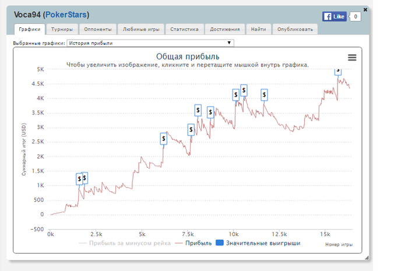The height and width of the screenshot is (271, 408).
Task: Click the dollar marker past 11k games
Action: (264, 95)
